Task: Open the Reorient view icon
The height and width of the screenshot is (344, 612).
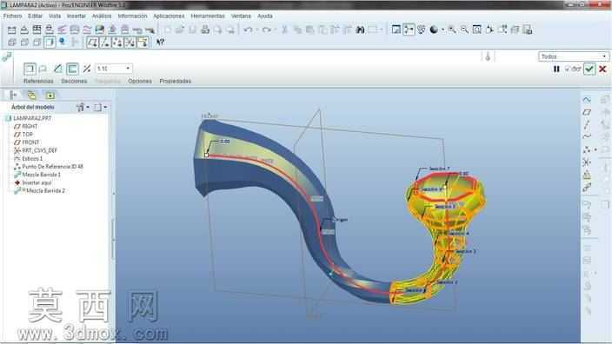Action: pos(489,30)
